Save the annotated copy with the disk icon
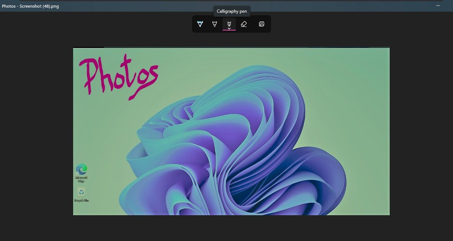 [x=261, y=24]
